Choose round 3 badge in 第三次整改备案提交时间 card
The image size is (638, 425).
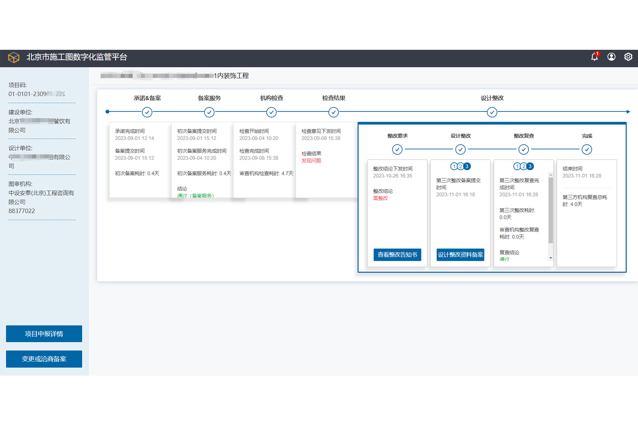pyautogui.click(x=467, y=166)
